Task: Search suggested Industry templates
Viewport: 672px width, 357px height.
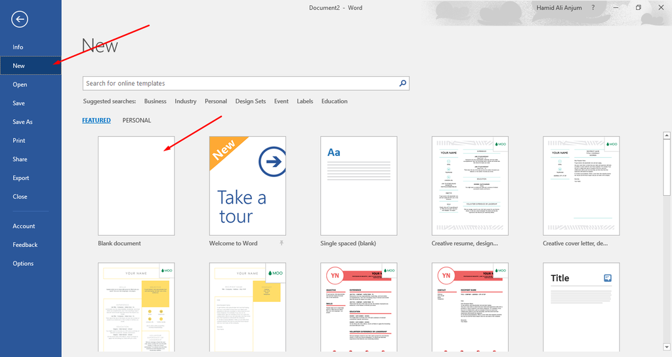Action: 186,102
